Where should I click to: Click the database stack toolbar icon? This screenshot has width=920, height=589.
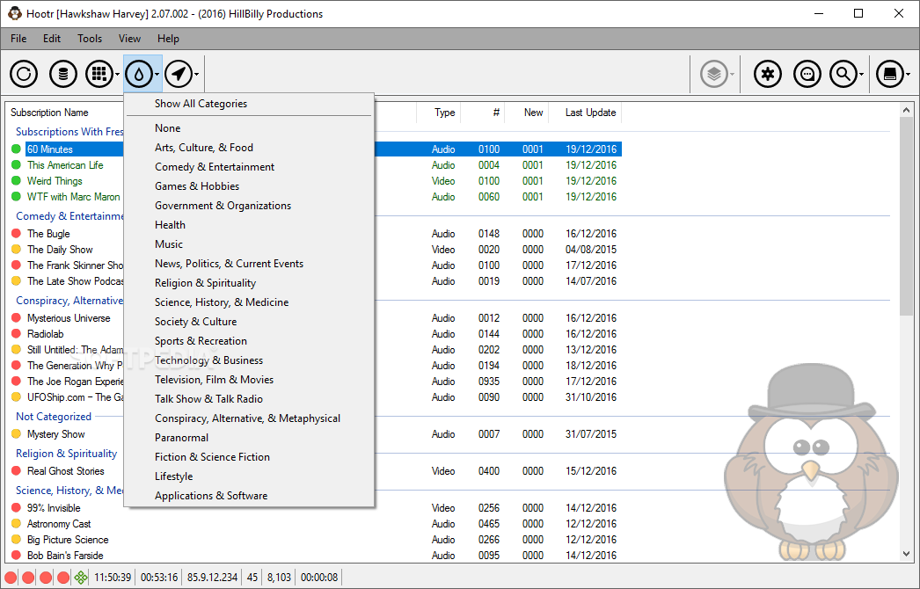point(62,74)
